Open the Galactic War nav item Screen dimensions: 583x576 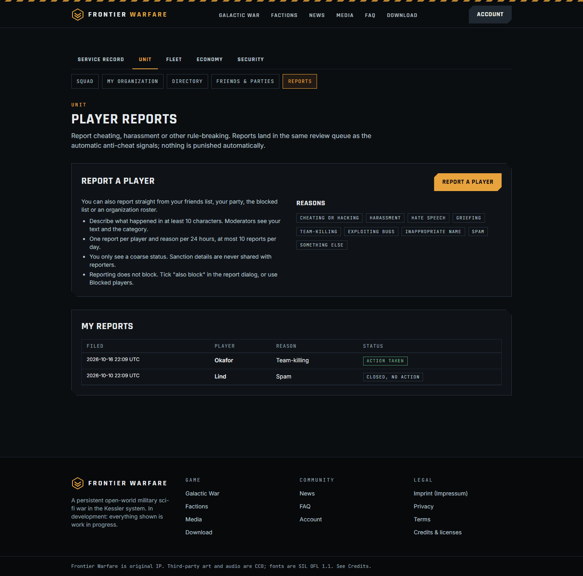[x=239, y=15]
